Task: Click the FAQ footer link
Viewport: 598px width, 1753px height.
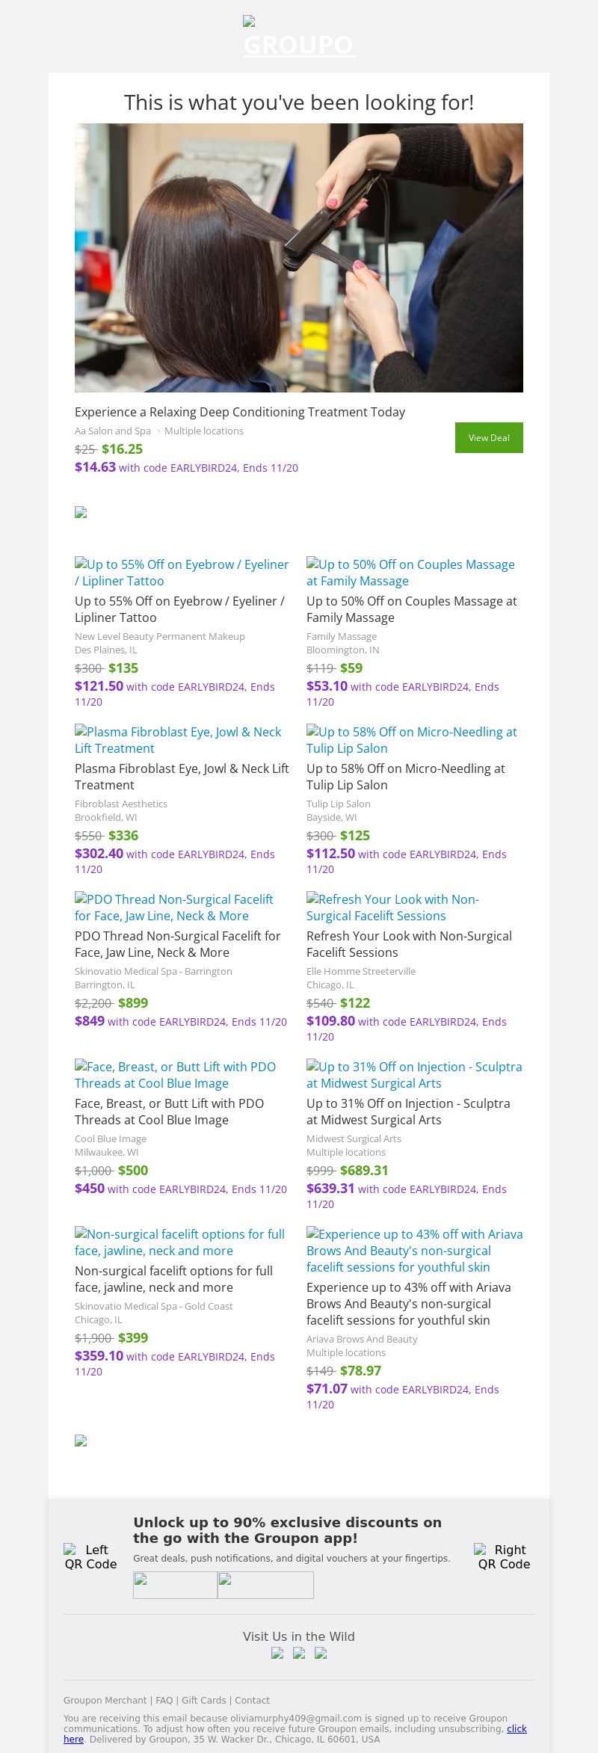Action: [164, 1700]
